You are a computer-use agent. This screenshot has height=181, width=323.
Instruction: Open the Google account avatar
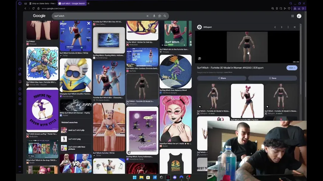pos(299,16)
